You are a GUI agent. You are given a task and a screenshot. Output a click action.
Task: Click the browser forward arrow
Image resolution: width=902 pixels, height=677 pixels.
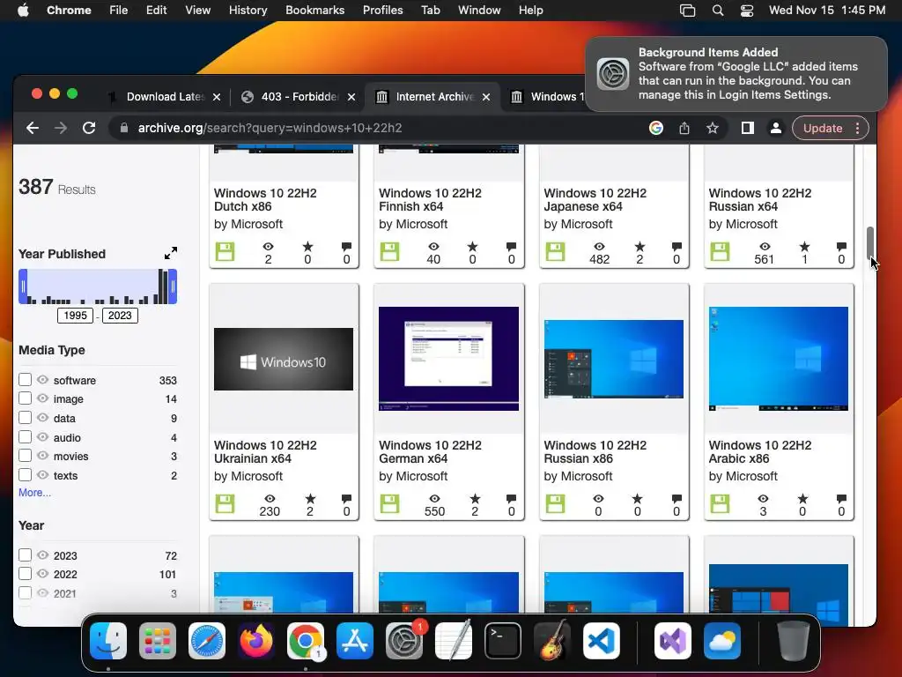[61, 128]
